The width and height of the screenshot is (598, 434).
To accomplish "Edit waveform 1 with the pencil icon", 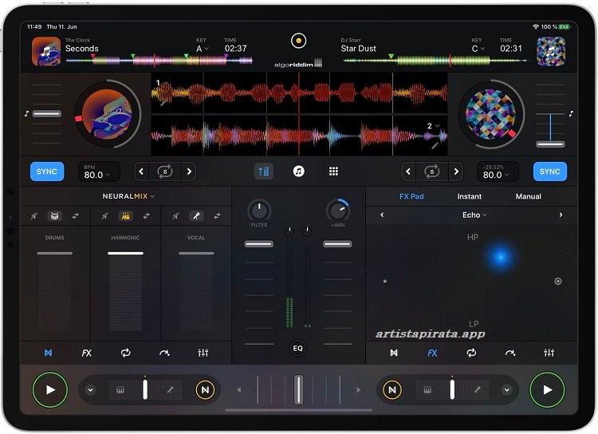I will point(163,102).
